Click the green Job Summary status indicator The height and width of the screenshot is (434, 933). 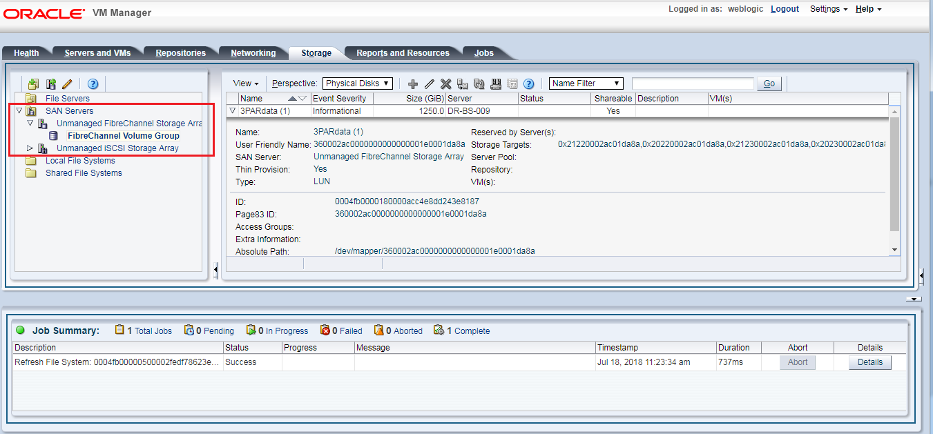(x=19, y=331)
